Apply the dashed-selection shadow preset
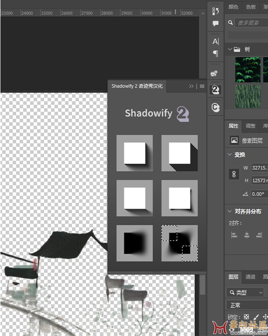Screen dimensions: 268x336 coord(179,243)
